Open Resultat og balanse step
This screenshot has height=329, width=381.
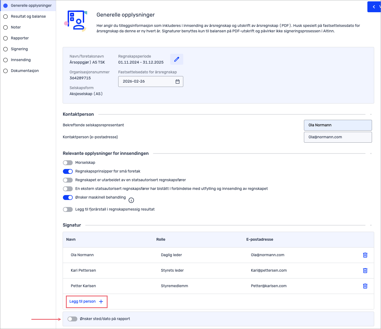[28, 17]
